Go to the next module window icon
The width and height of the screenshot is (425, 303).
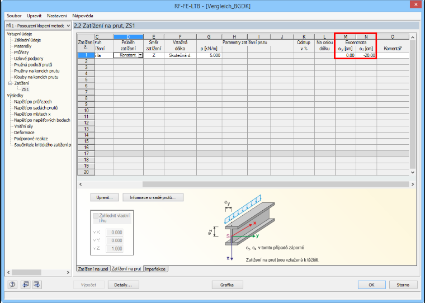coord(37,285)
